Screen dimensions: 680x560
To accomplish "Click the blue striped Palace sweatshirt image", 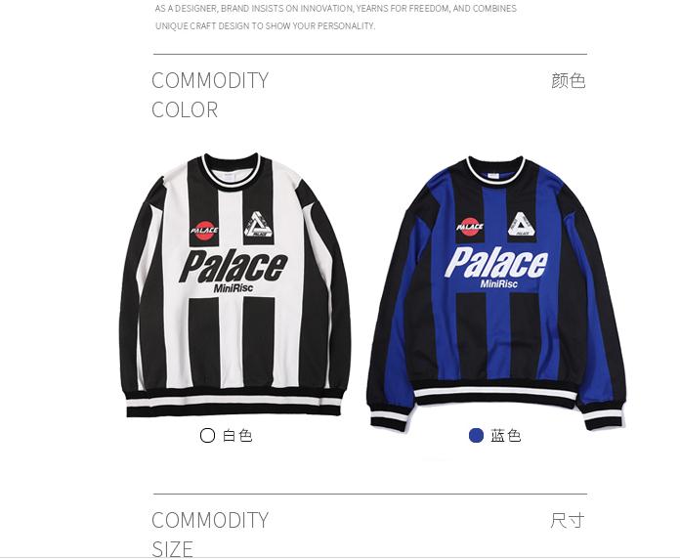I will pos(497,293).
